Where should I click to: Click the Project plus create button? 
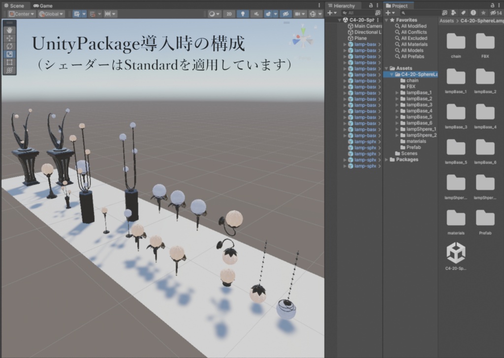[390, 13]
